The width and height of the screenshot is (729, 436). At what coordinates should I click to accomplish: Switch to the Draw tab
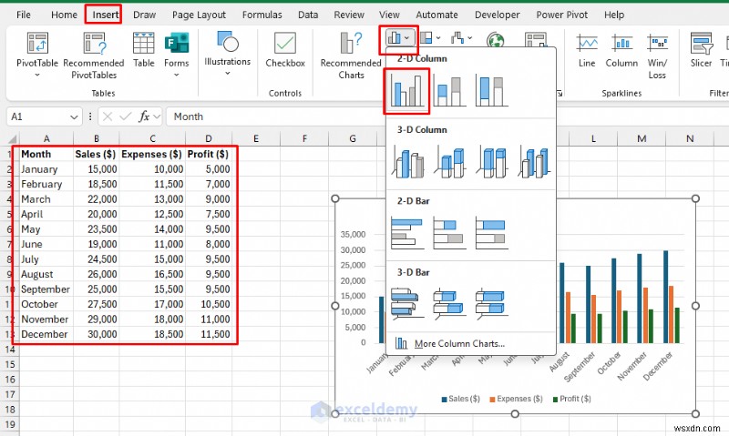point(144,15)
